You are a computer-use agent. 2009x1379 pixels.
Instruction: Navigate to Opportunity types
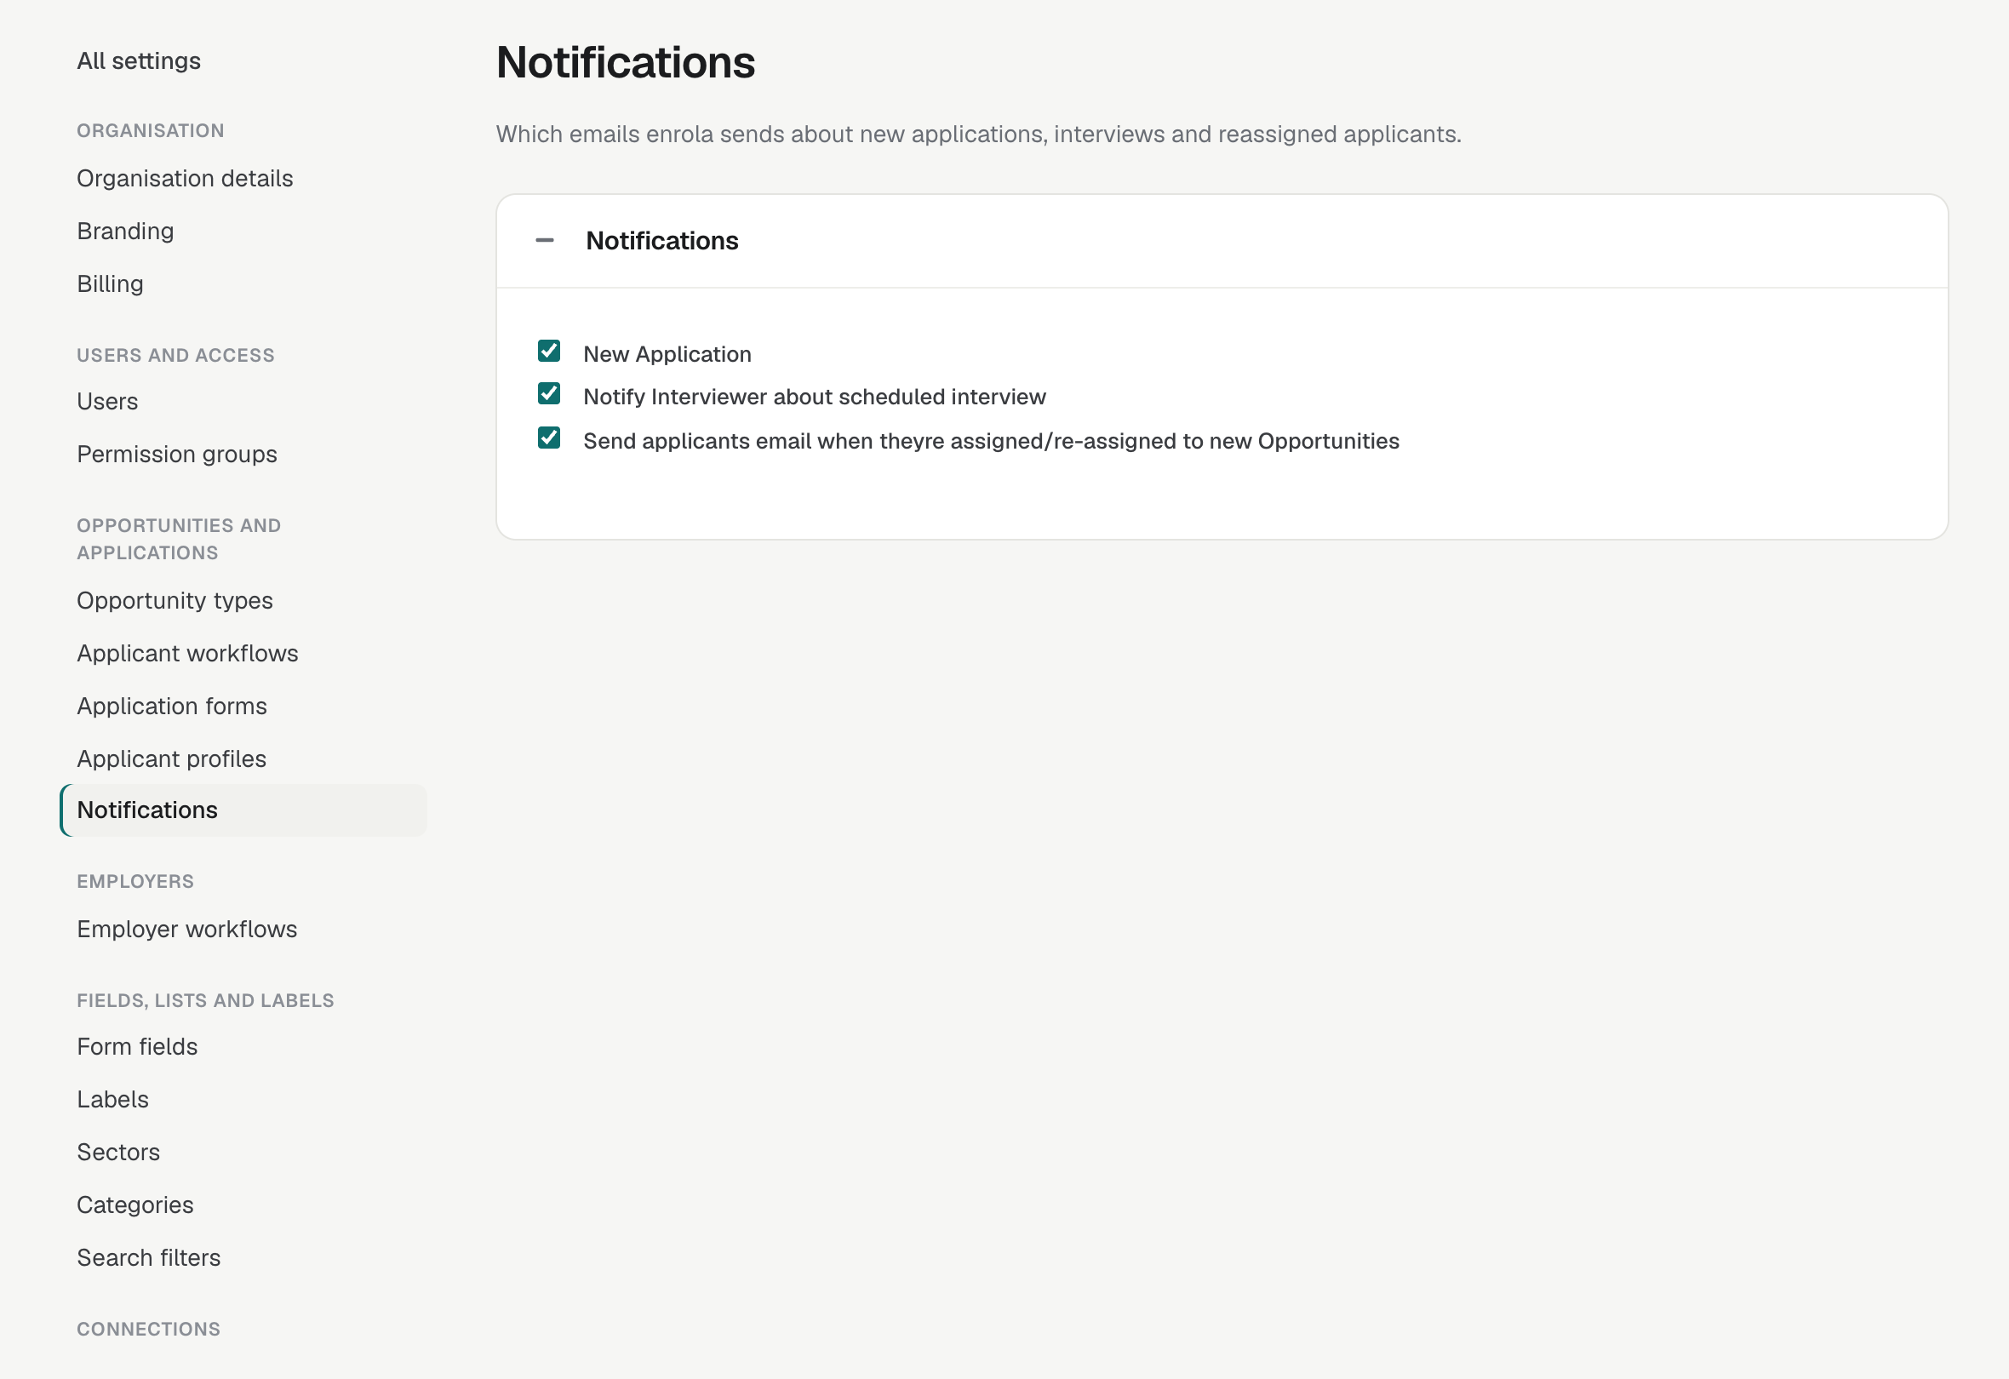pyautogui.click(x=175, y=601)
